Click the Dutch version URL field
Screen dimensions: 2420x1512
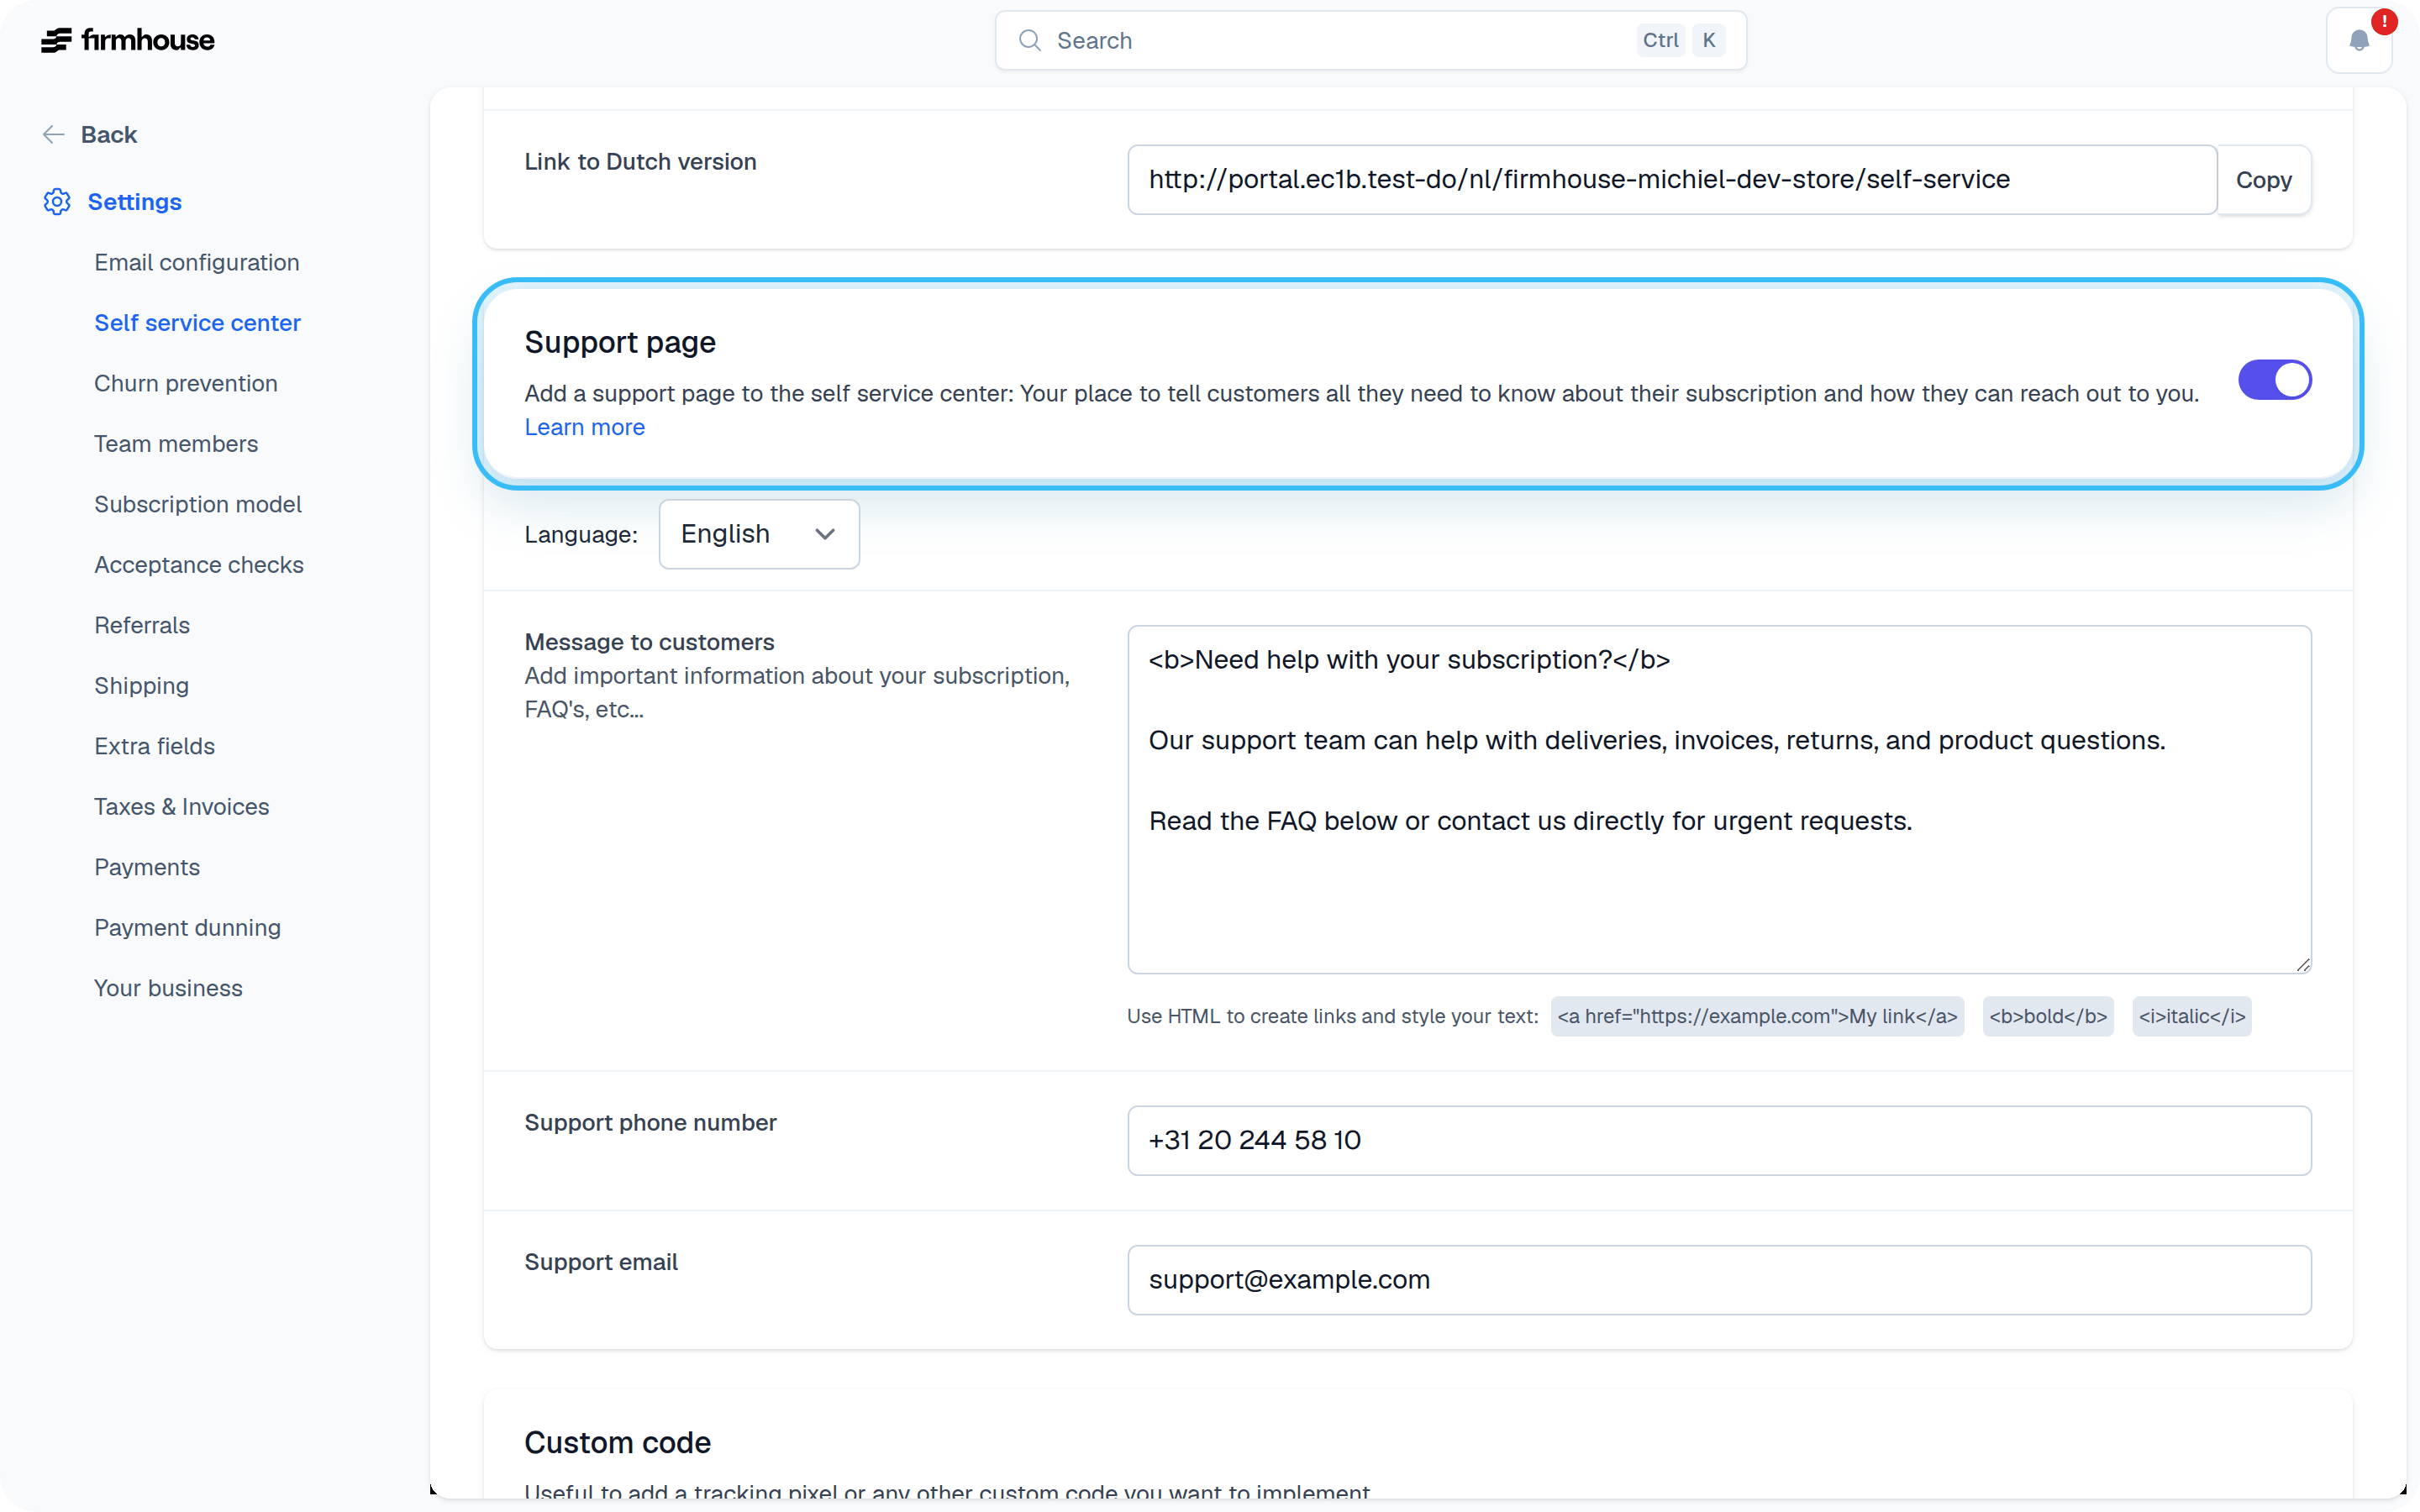pyautogui.click(x=1672, y=180)
